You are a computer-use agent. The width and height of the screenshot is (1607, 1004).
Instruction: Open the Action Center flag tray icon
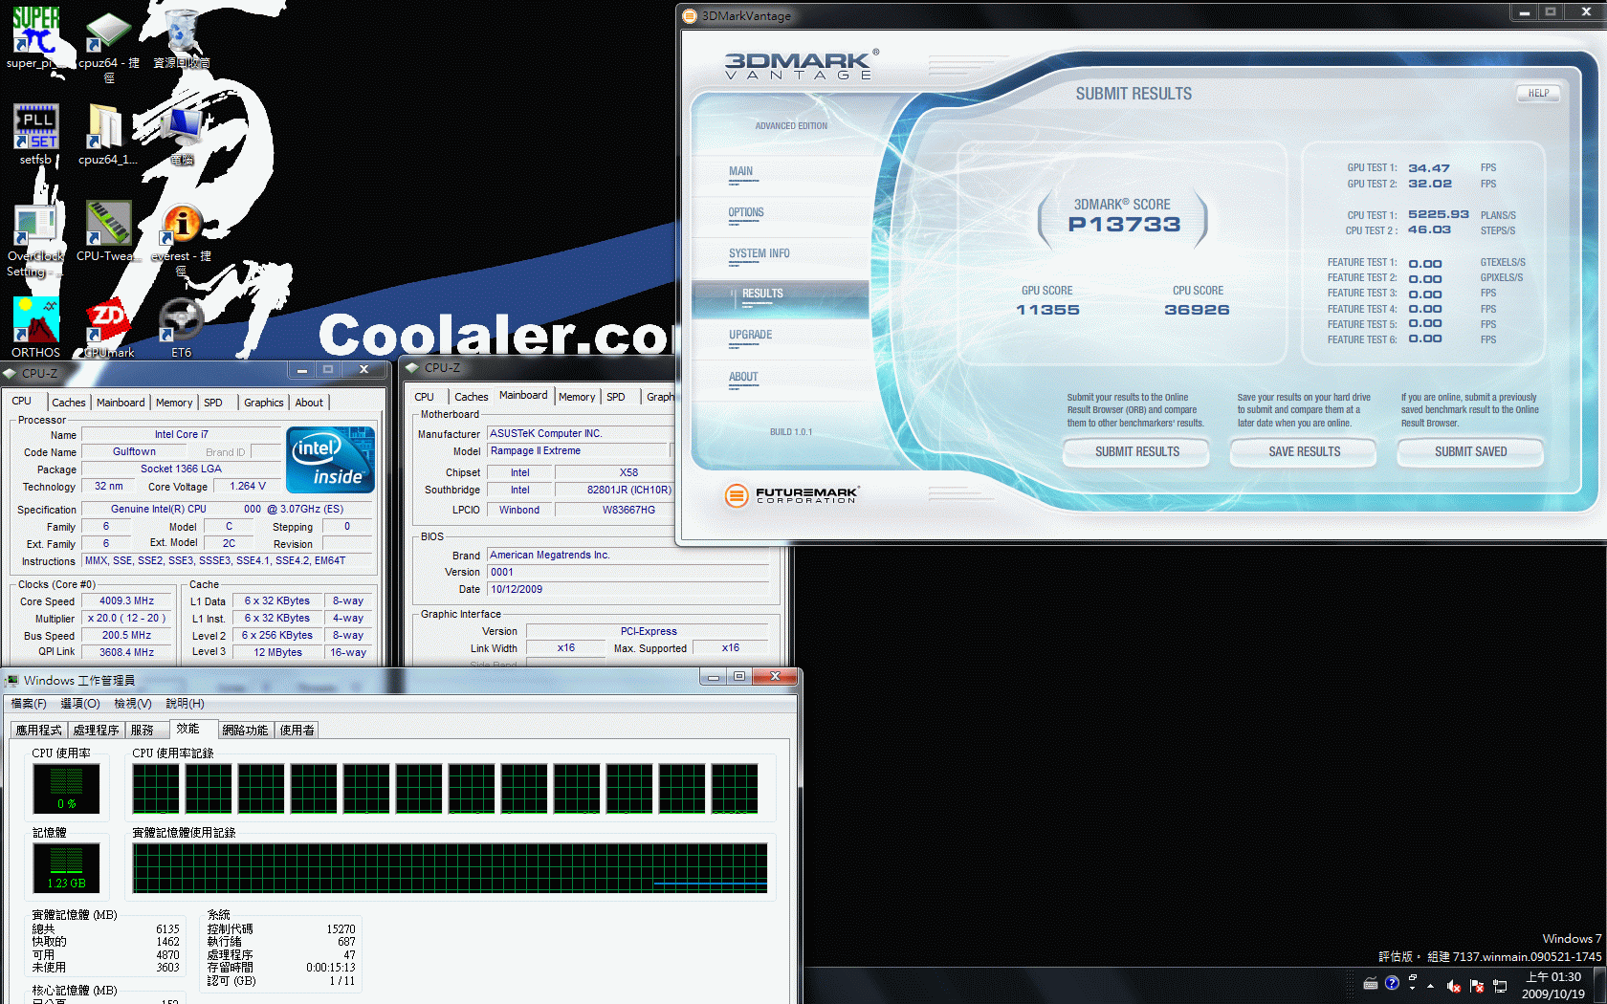[x=1476, y=986]
